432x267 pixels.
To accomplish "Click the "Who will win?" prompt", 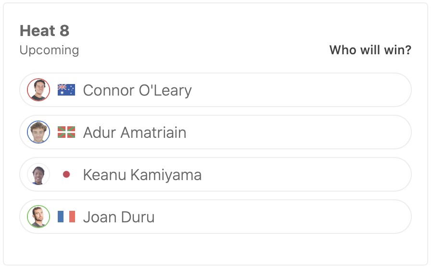I will pyautogui.click(x=370, y=50).
